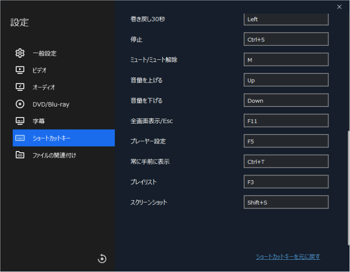Select the ショートカットキー keyboard icon
Image resolution: width=350 pixels, height=272 pixels.
tap(20, 138)
